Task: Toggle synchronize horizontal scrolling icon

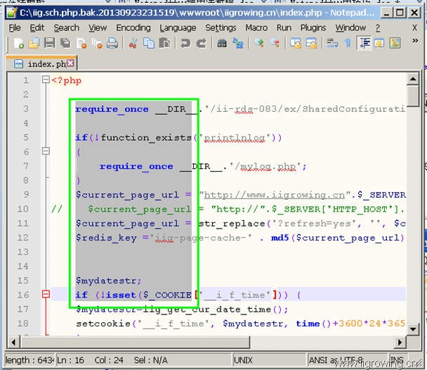Action: coord(312,44)
